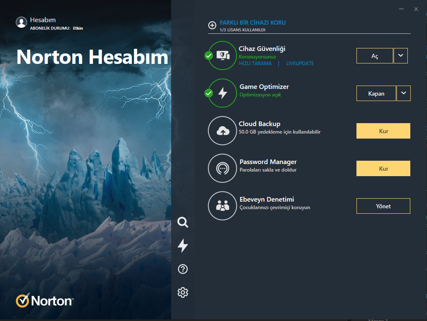Click the green check badge on Cihaz Güvenliği
The height and width of the screenshot is (321, 427).
tap(209, 56)
